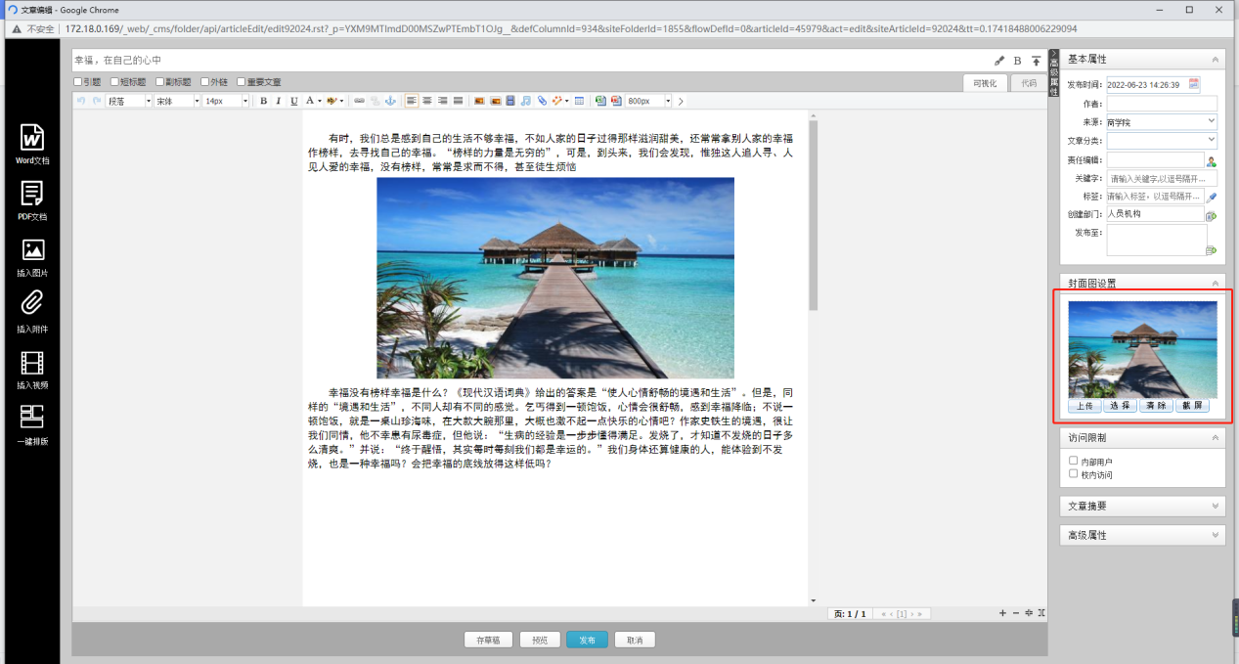The image size is (1239, 664).
Task: Toggle underline formatting
Action: [294, 101]
